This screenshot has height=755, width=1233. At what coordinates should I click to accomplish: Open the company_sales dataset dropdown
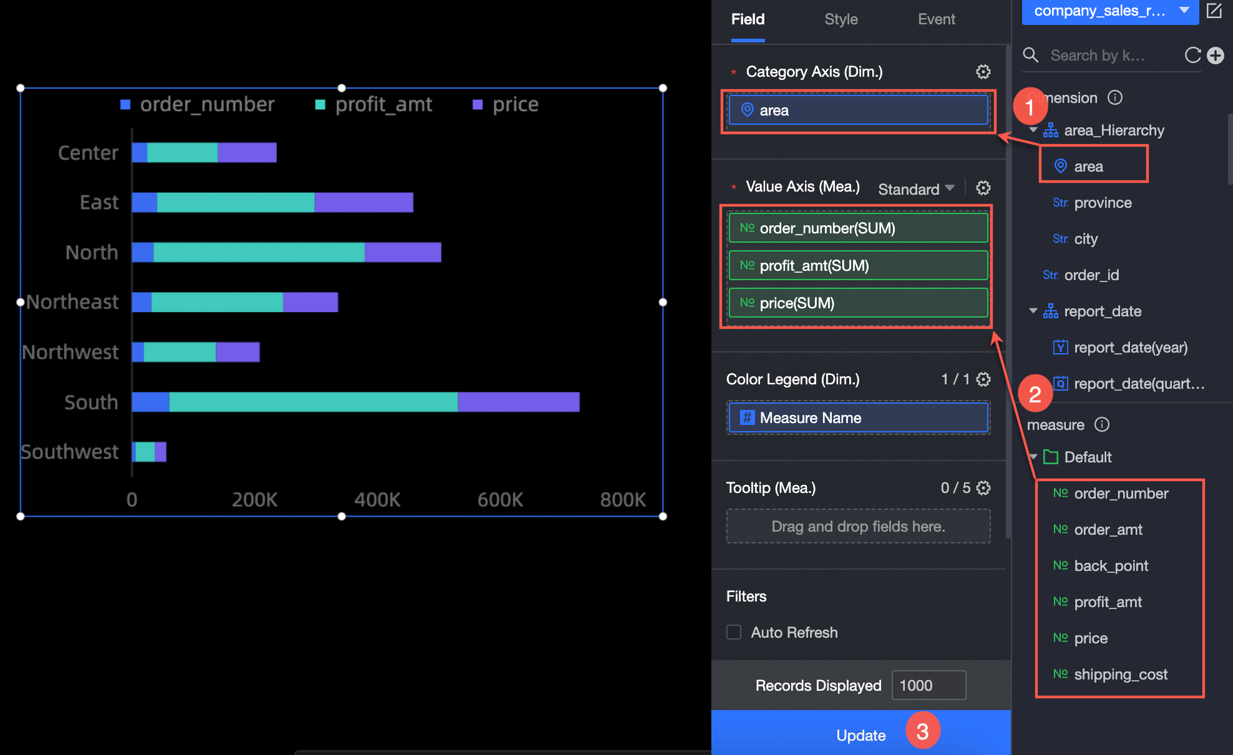(1110, 11)
